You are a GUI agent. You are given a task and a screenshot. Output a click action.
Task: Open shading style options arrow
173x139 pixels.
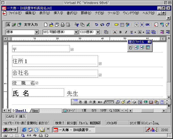(143, 32)
